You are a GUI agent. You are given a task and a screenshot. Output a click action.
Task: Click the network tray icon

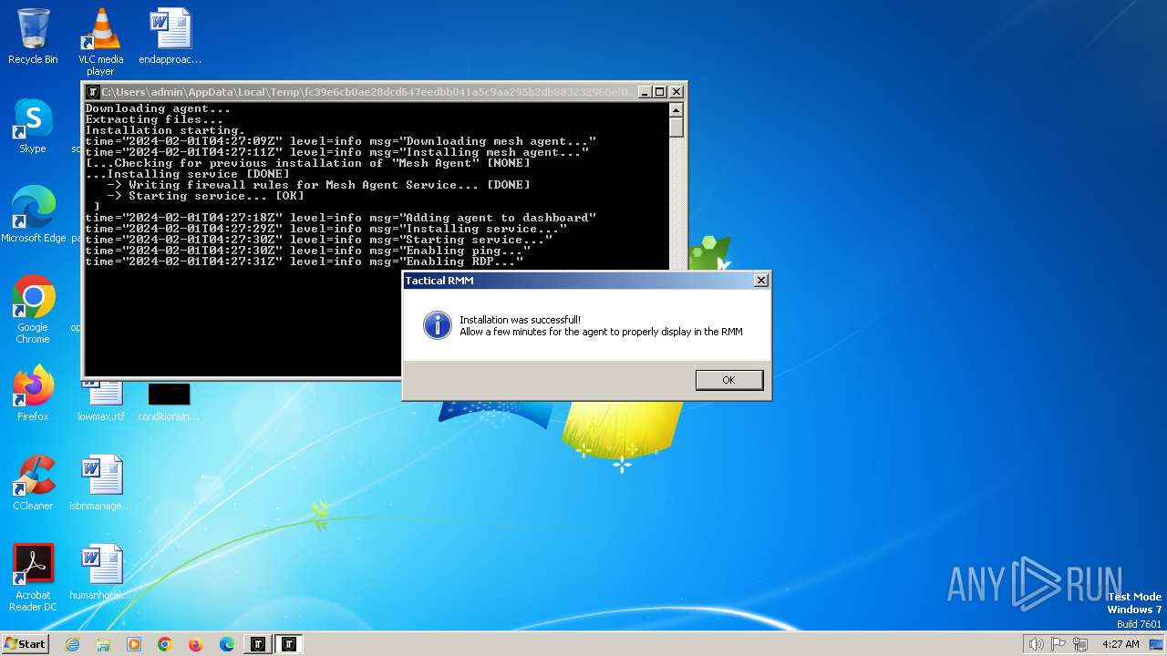(x=1081, y=644)
